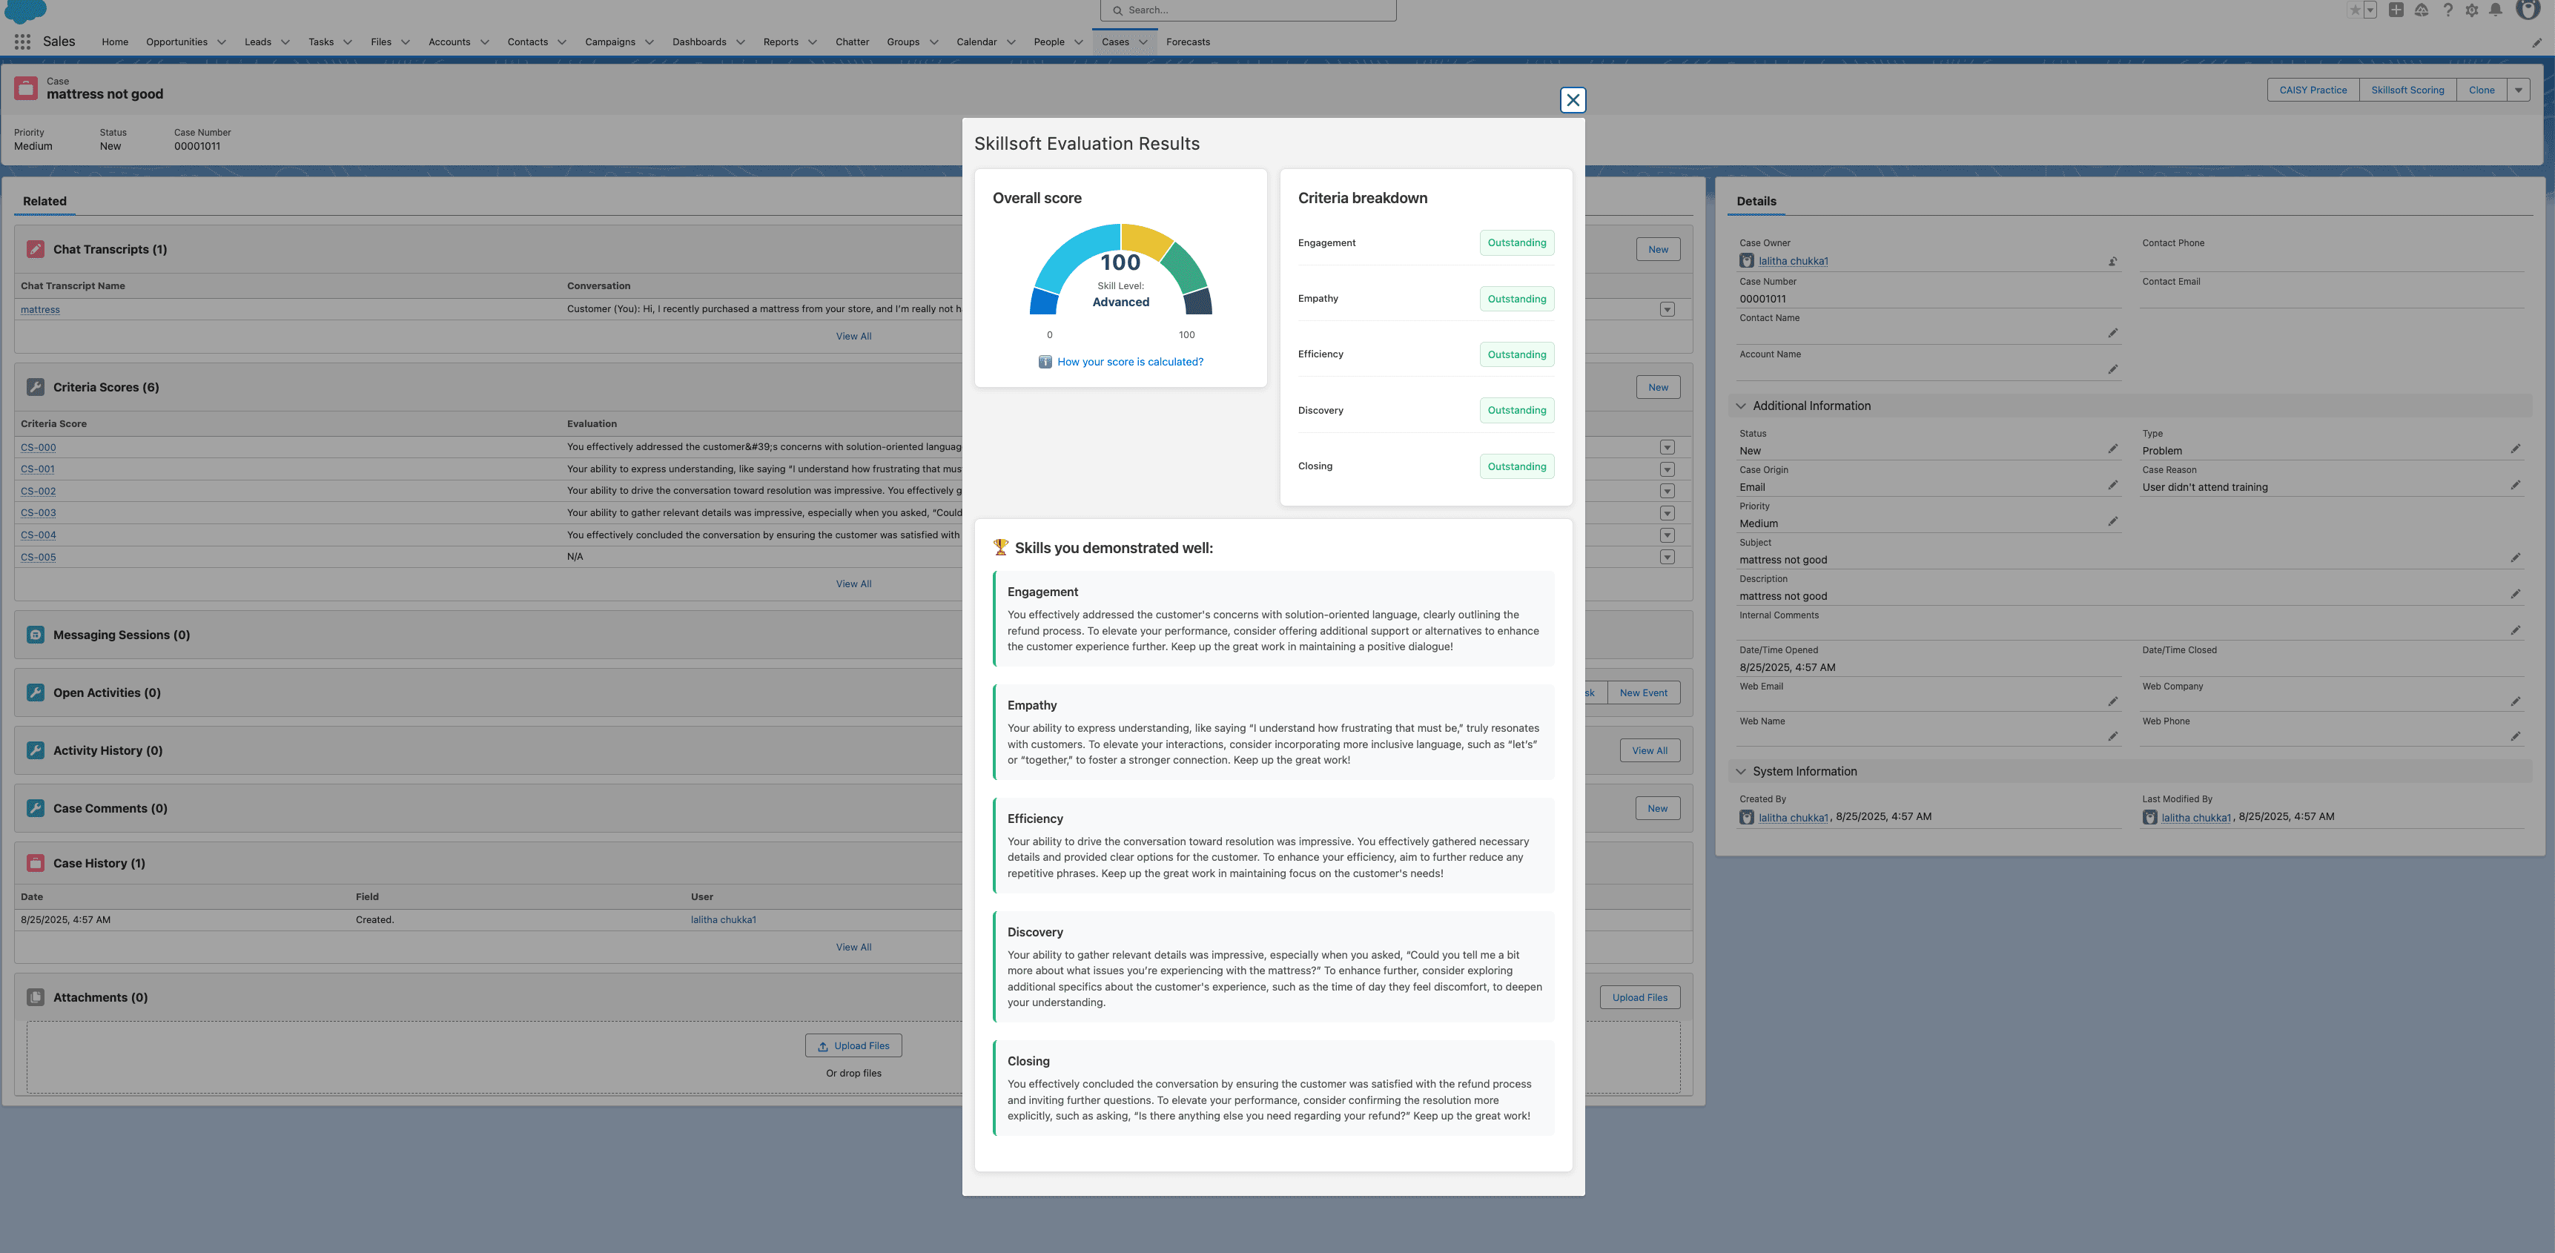Open lalitha chukka1 Case Owner link
This screenshot has height=1253, width=2555.
1794,261
